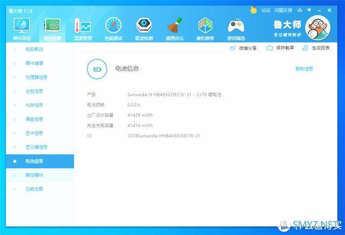Select 硬盘信息 in the sidebar
Image resolution: width=345 pixels, height=235 pixels.
pos(40,119)
